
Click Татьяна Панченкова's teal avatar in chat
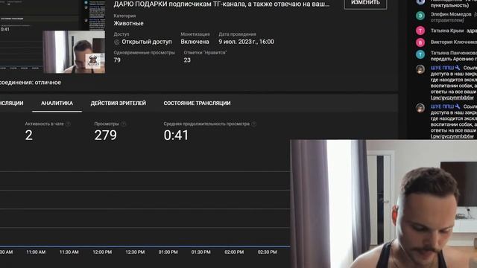tap(420, 54)
